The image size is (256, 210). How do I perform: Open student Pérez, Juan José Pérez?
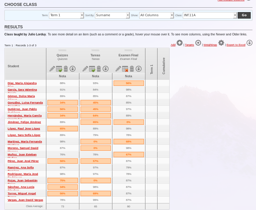(x=23, y=161)
